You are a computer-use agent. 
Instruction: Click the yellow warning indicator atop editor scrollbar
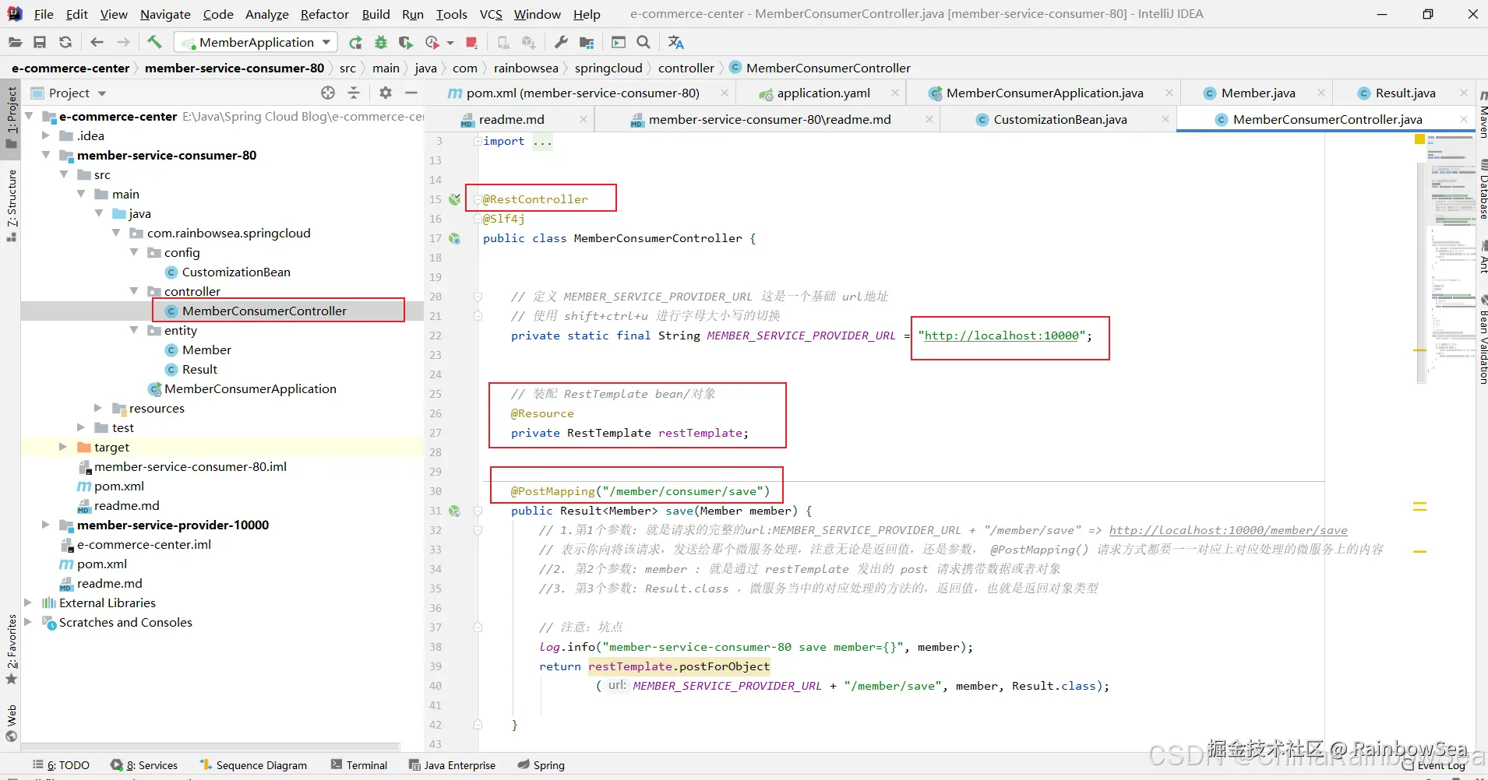[x=1419, y=139]
